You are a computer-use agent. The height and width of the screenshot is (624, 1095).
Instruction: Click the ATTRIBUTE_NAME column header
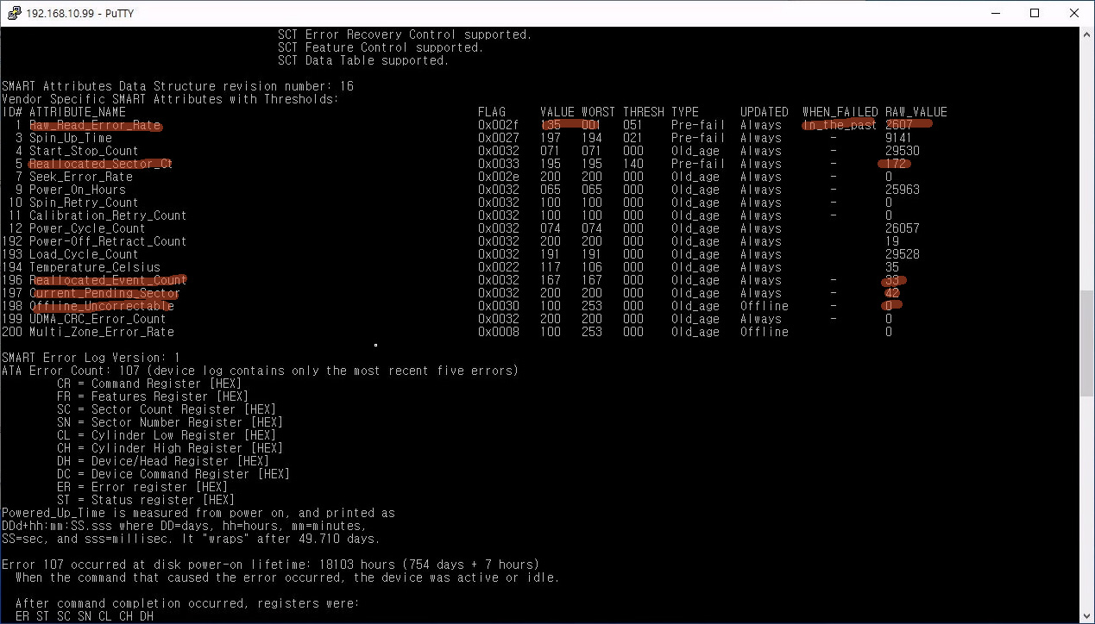click(x=78, y=112)
